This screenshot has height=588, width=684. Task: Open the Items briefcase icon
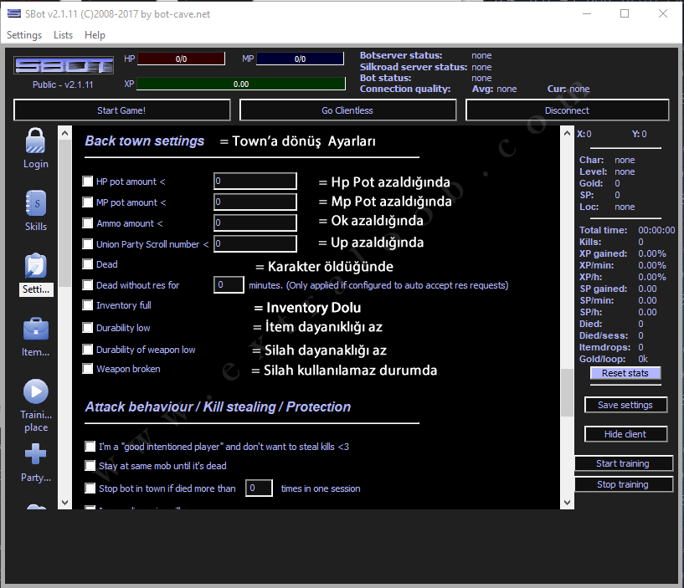pos(36,329)
